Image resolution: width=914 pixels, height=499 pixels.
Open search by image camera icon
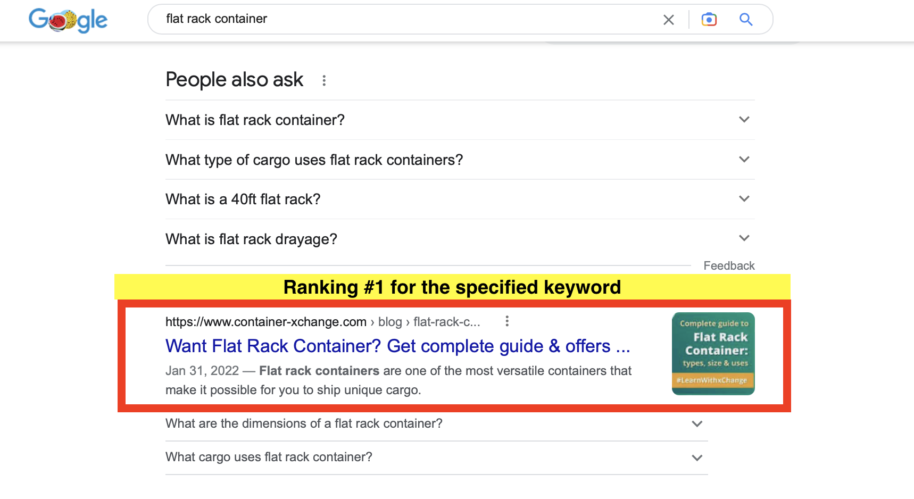[709, 20]
